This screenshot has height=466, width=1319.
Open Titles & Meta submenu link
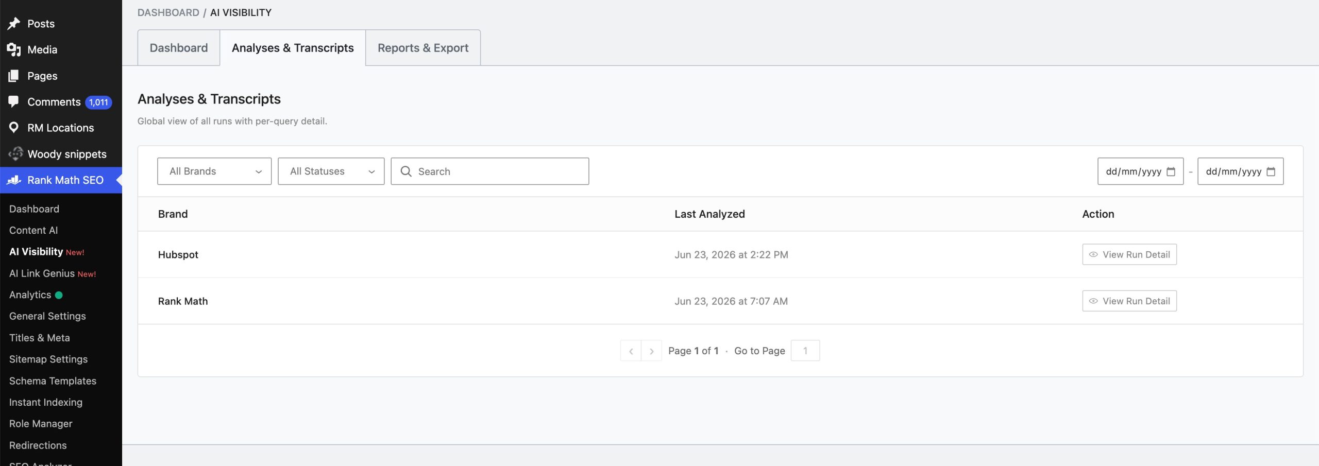click(x=40, y=338)
